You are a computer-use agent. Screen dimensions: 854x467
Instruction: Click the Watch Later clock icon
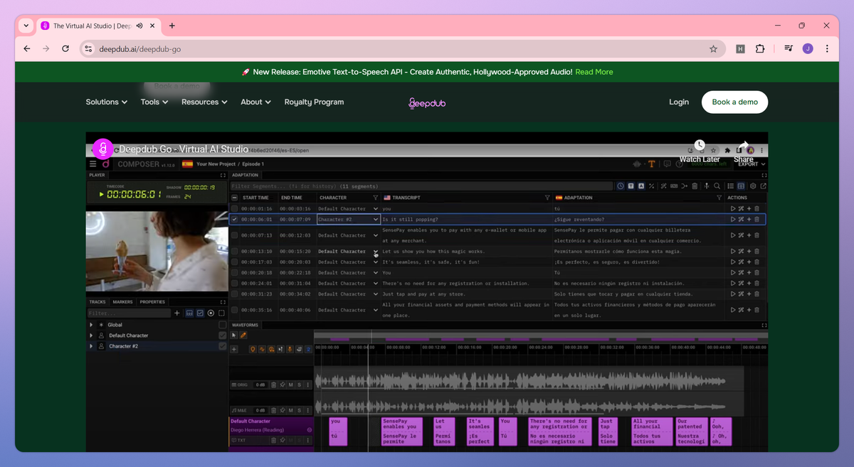click(700, 145)
